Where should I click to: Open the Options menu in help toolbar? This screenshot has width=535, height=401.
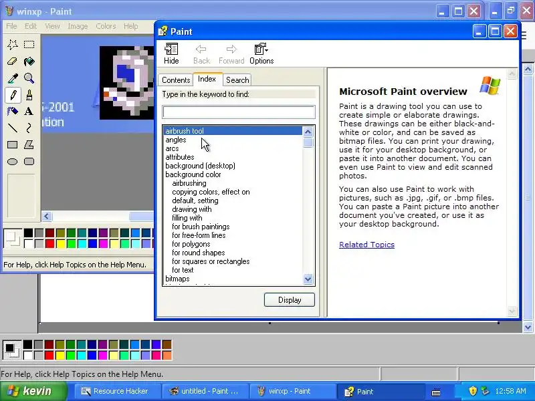[261, 53]
